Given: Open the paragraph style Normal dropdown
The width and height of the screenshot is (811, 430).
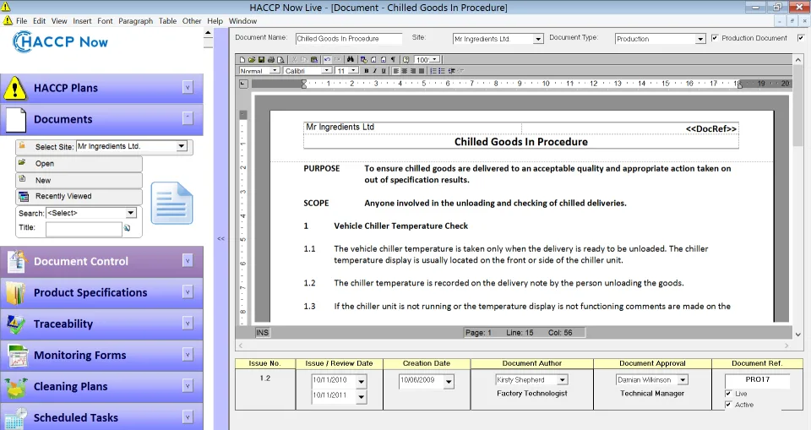Looking at the screenshot, I should (x=275, y=70).
